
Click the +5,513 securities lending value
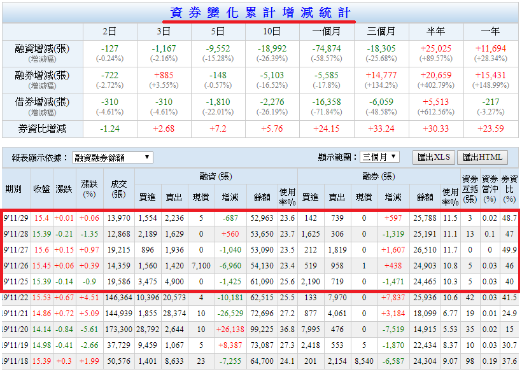pos(436,102)
